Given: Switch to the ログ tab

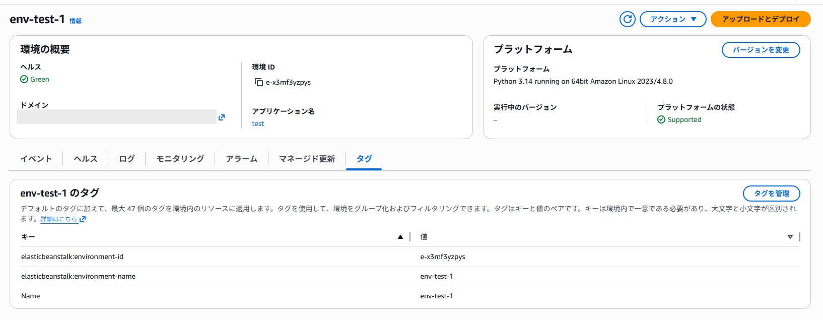Looking at the screenshot, I should click(x=127, y=159).
